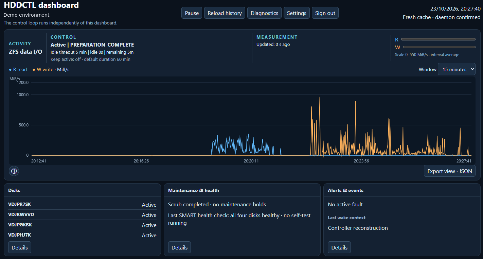
Task: Click the "Last SMART health check" message
Action: [239, 219]
